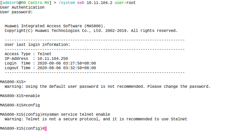Viewport: 235px width, 131px height.
Task: Click the IP-Address 10.11.104.250 value
Action: [x=52, y=59]
